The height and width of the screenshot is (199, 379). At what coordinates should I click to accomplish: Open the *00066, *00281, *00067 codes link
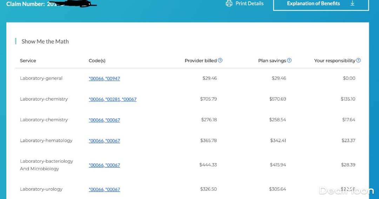coord(112,99)
